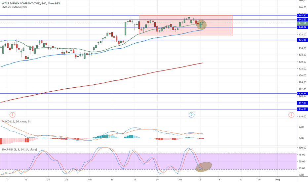
Task: Click the left red earnings E marker
Action: pyautogui.click(x=12, y=114)
